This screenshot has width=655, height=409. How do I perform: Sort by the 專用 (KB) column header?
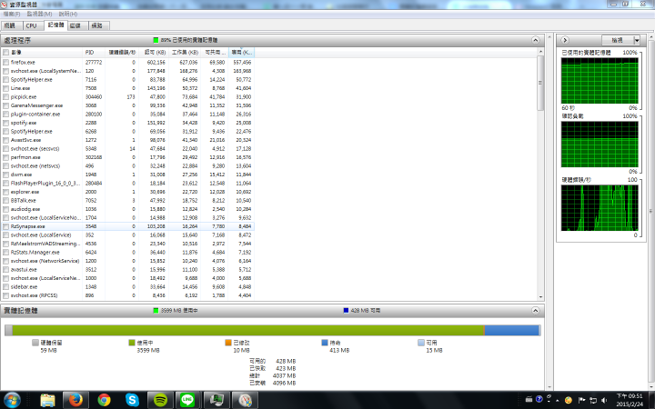[241, 52]
